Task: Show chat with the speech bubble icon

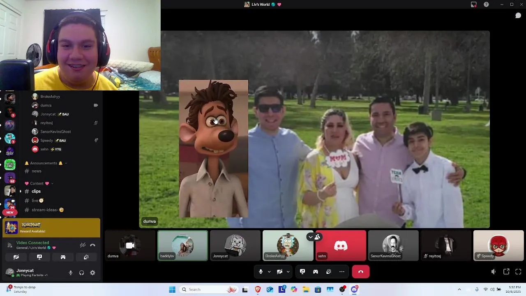Action: point(518,16)
